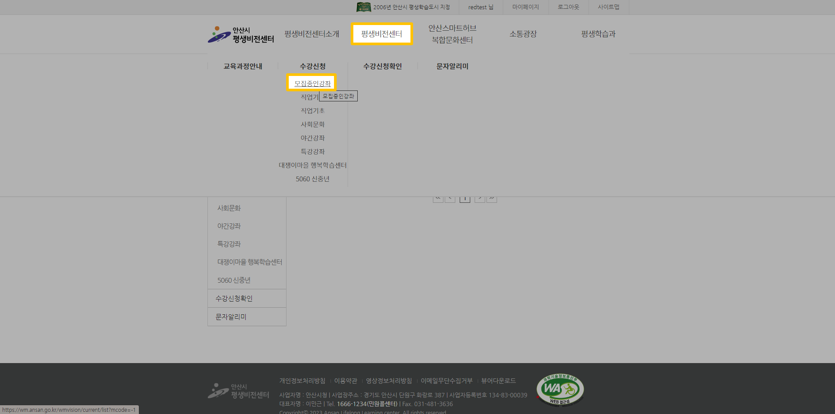This screenshot has height=414, width=835.
Task: Open the 사이트맵 link
Action: pos(609,7)
